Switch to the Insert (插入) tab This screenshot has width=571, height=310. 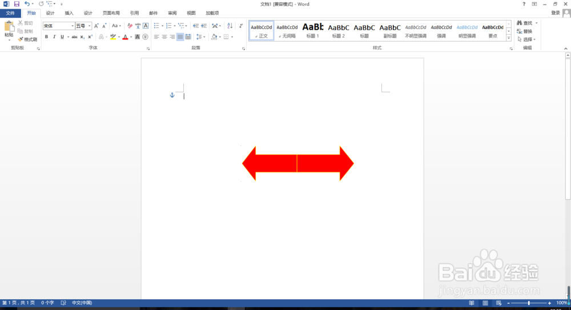69,13
